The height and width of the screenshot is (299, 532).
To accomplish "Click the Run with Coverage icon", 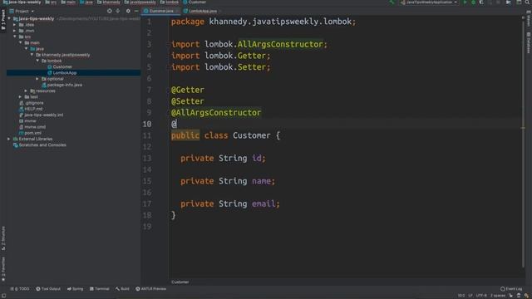I will (x=481, y=2).
